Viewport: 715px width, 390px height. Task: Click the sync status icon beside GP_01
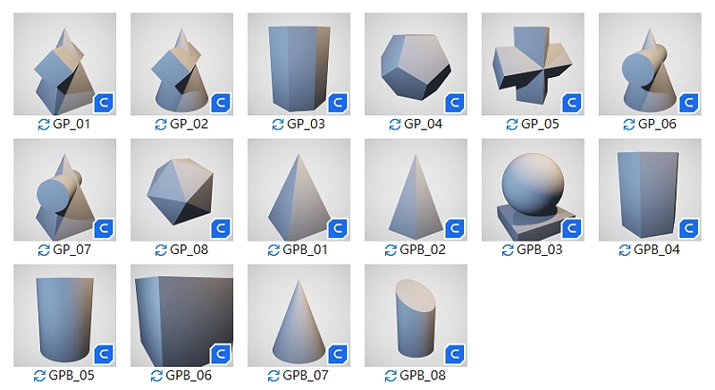44,124
